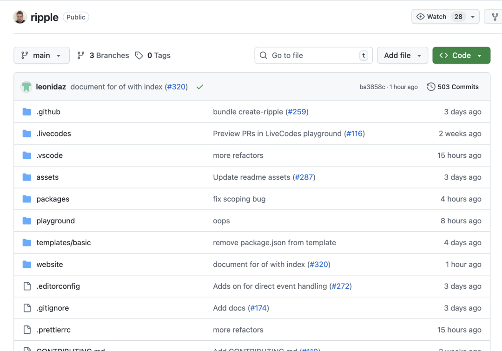Expand the Watch options dropdown arrow
The image size is (502, 351).
pos(473,17)
